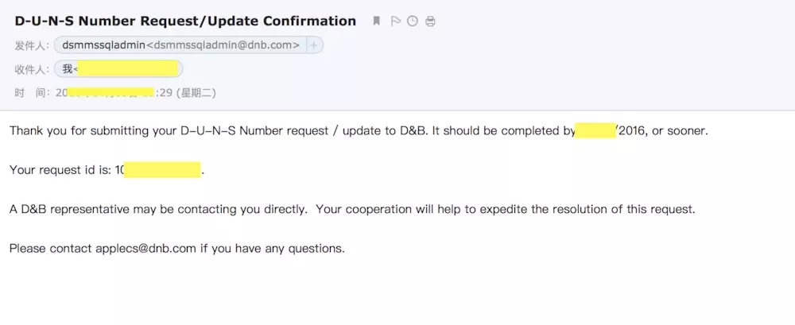
Task: Click the highlighted request id number
Action: 162,170
